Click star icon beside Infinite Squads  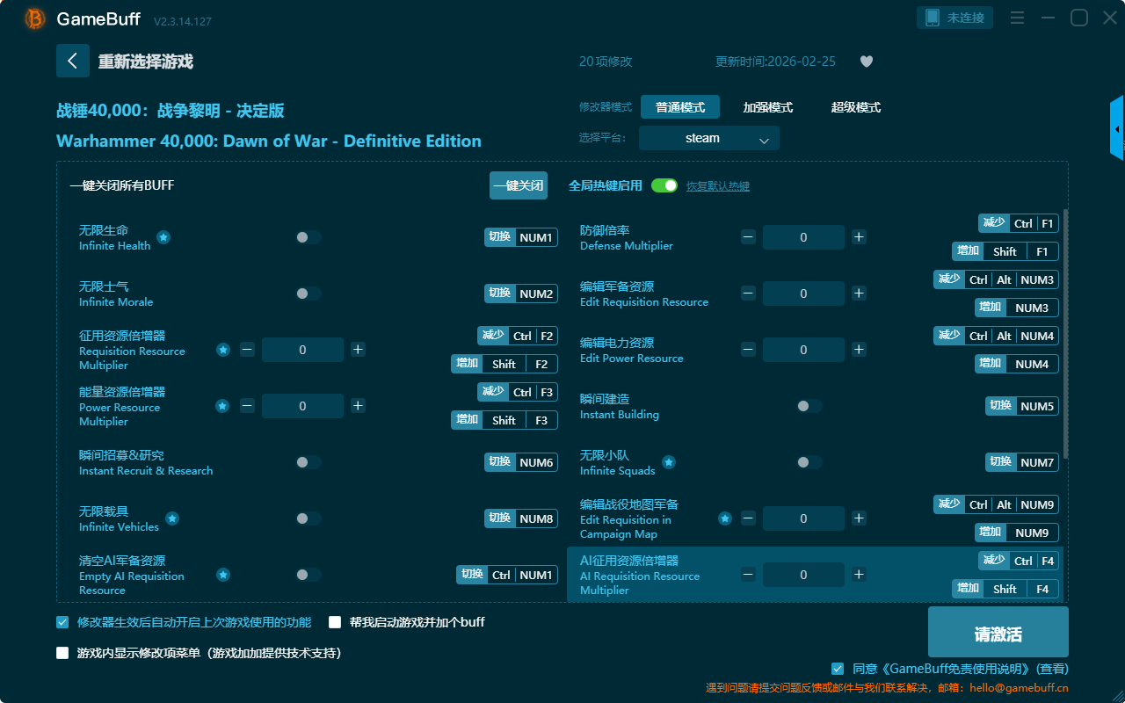[668, 462]
